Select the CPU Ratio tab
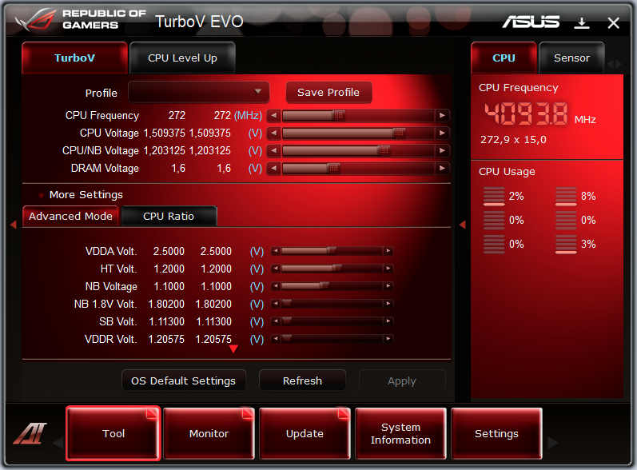637x470 pixels. click(x=169, y=216)
